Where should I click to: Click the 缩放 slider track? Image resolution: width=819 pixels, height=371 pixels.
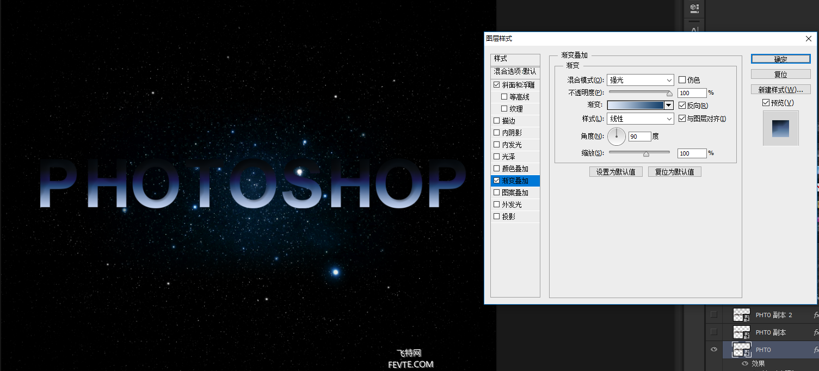point(640,152)
